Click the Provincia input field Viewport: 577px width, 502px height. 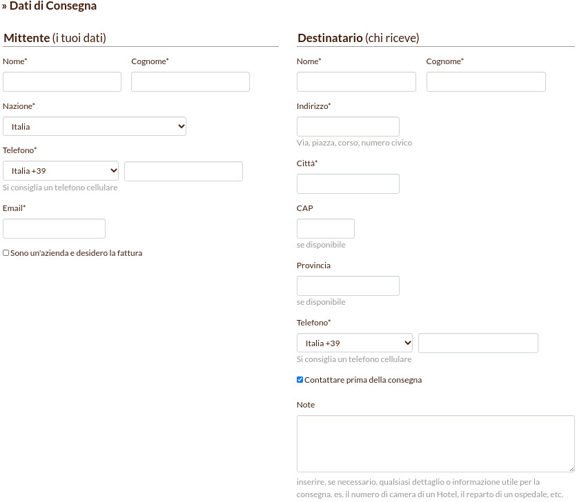[x=348, y=285]
